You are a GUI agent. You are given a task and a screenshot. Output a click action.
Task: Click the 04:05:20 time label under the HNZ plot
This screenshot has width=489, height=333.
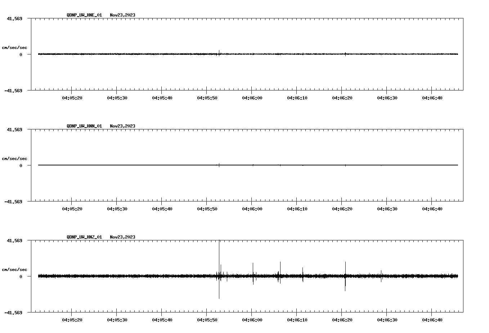72,320
